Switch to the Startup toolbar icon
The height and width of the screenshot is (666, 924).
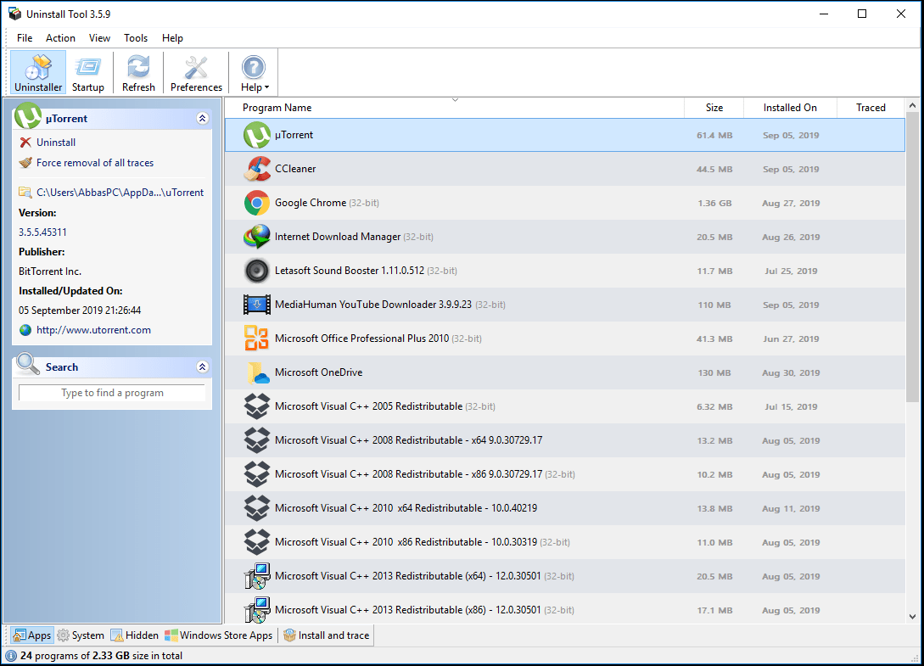click(88, 73)
